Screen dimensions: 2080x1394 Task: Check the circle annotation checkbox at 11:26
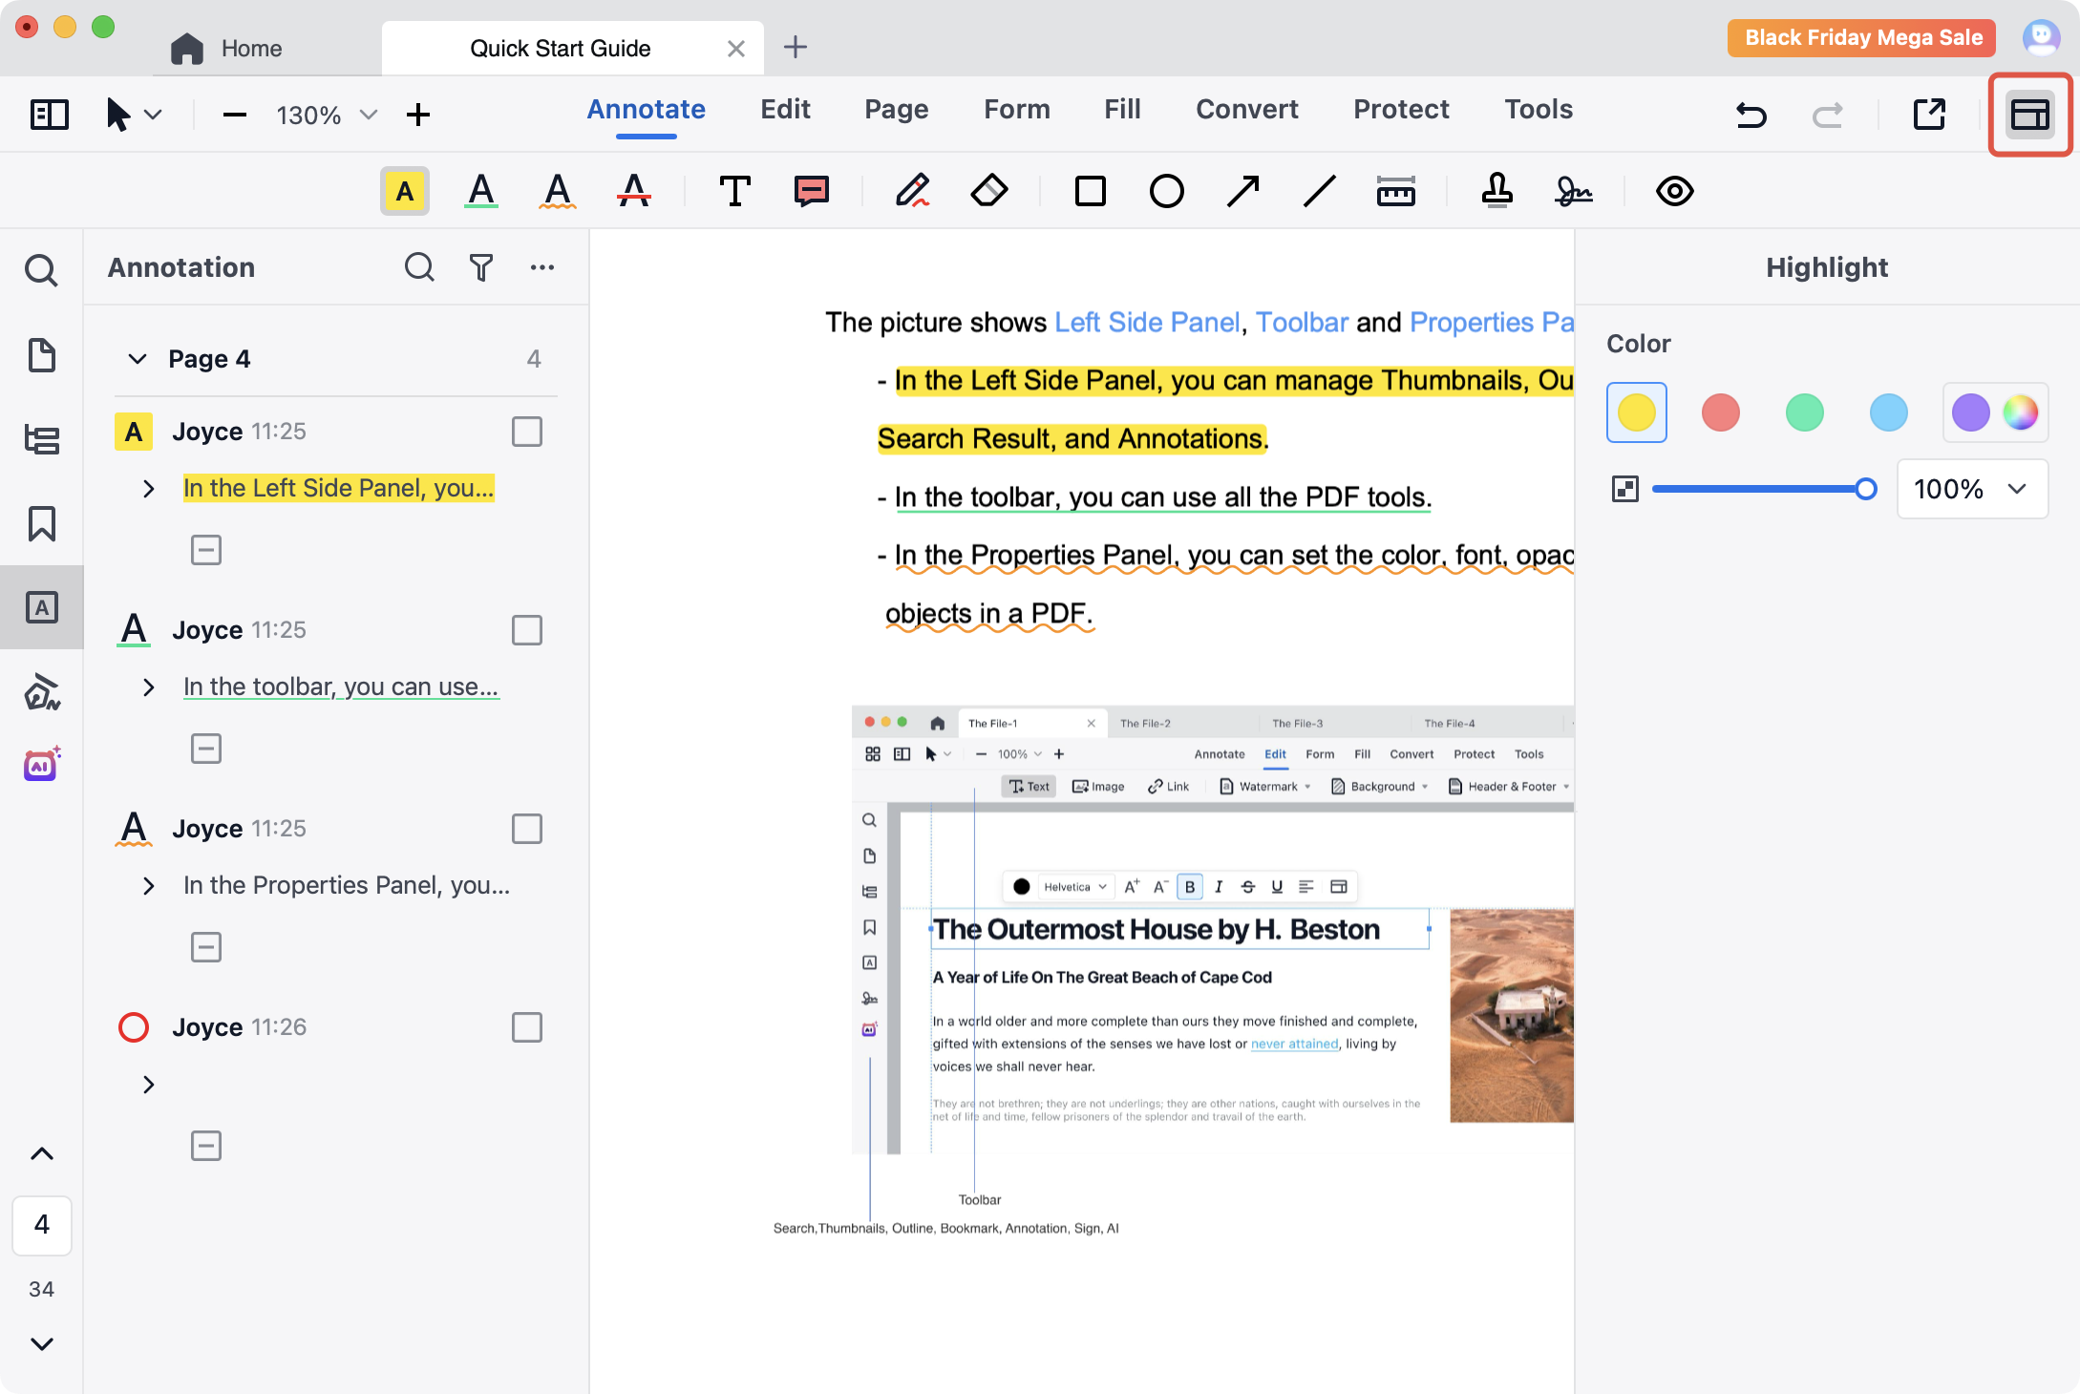pos(526,1027)
